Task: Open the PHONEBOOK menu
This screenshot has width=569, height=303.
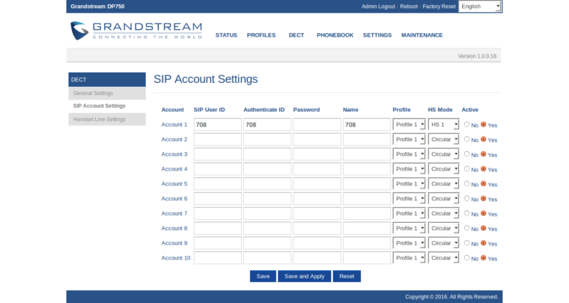Action: tap(333, 35)
